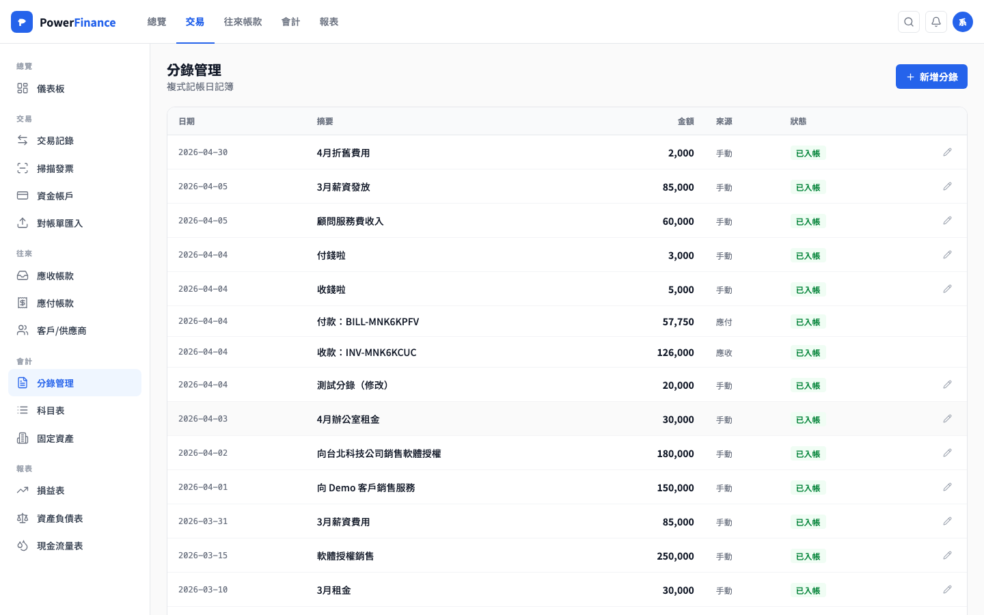This screenshot has width=984, height=615.
Task: Click the 已入帳 status badge on 軟體授權銷售
Action: coord(808,556)
